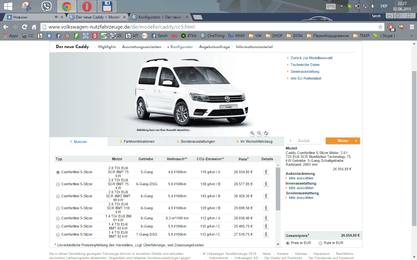Open Viber from taskbar
The image size is (417, 260).
pos(47,6)
